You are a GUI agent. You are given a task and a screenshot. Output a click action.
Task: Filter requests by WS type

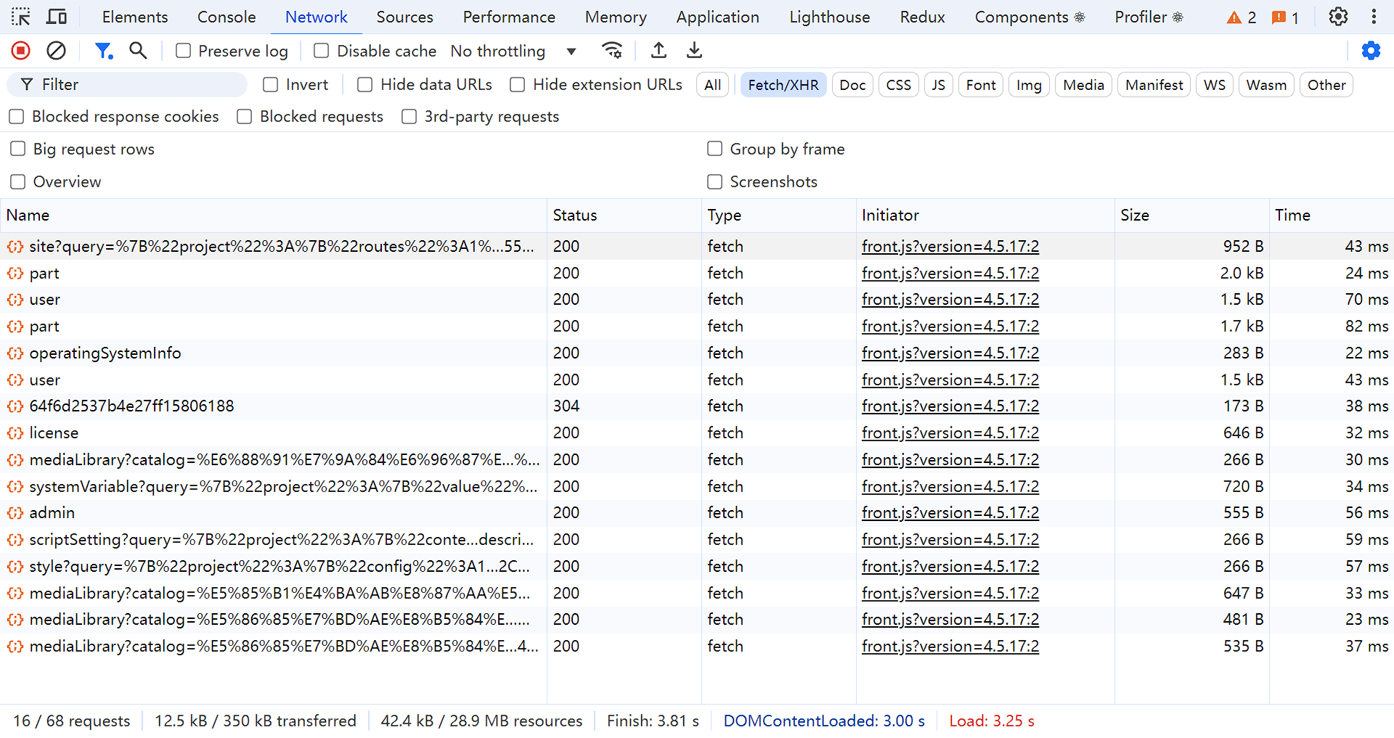tap(1214, 85)
